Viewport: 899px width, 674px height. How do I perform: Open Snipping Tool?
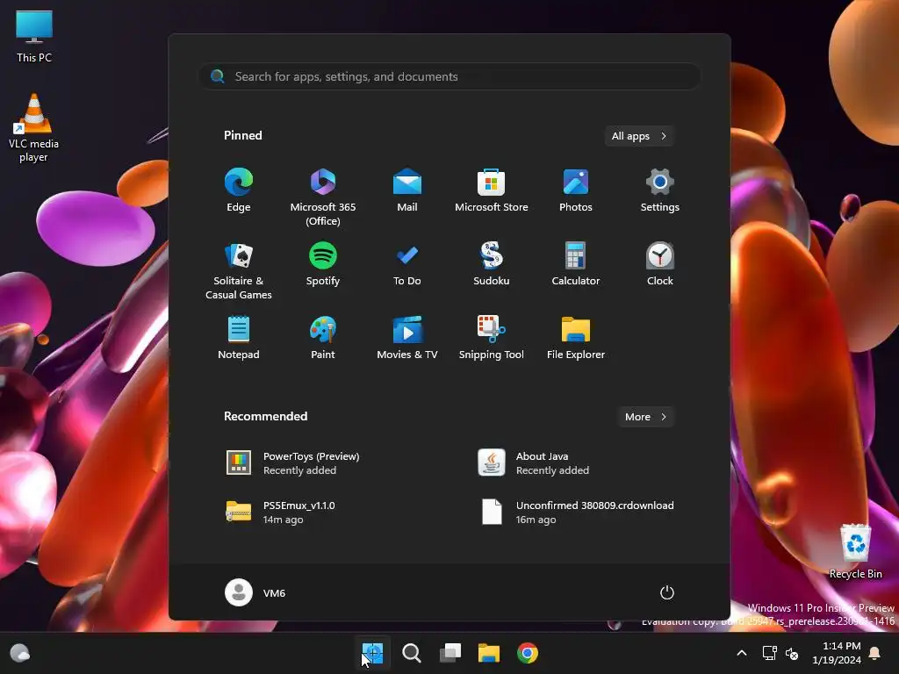(492, 338)
